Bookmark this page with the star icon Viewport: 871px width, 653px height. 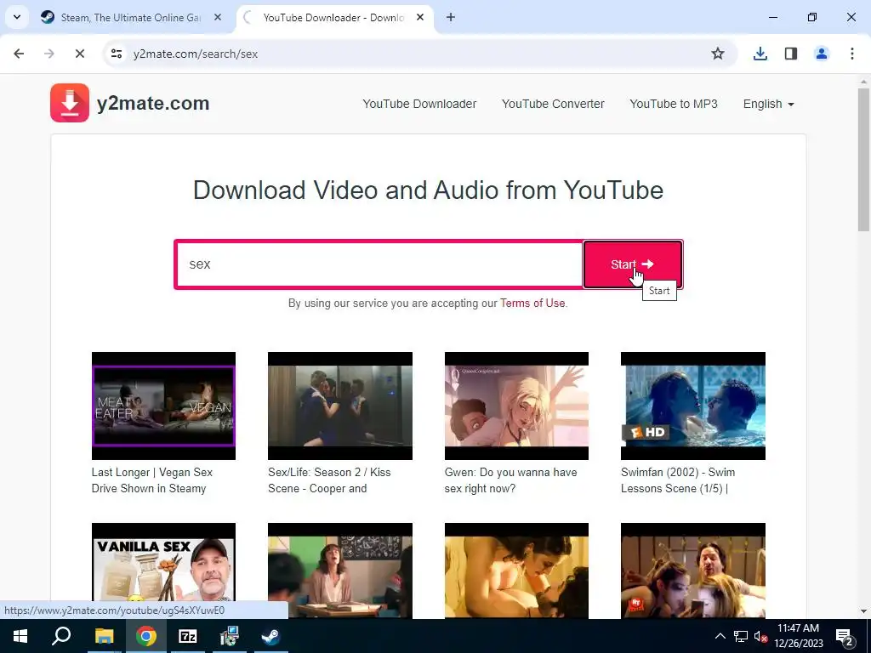coord(718,54)
